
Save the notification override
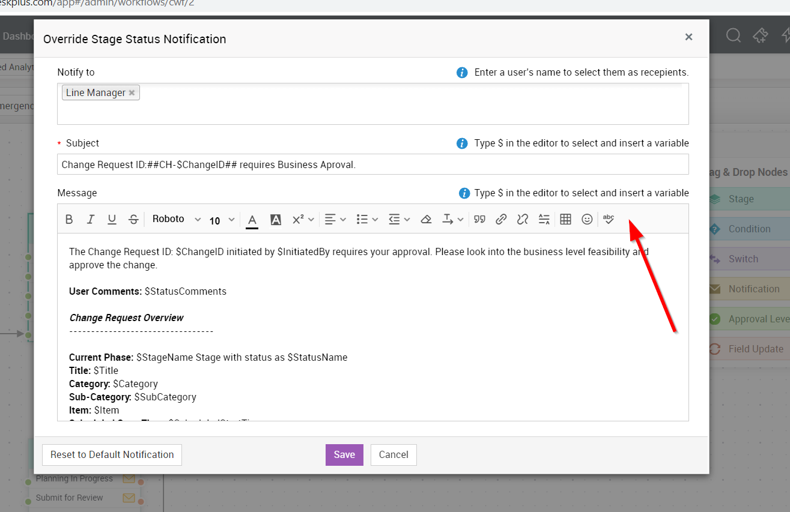click(344, 455)
